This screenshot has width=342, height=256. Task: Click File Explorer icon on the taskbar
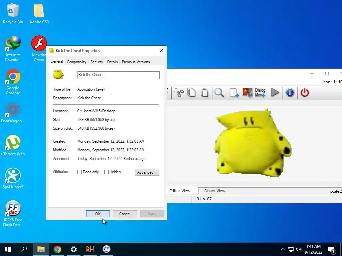click(41, 249)
